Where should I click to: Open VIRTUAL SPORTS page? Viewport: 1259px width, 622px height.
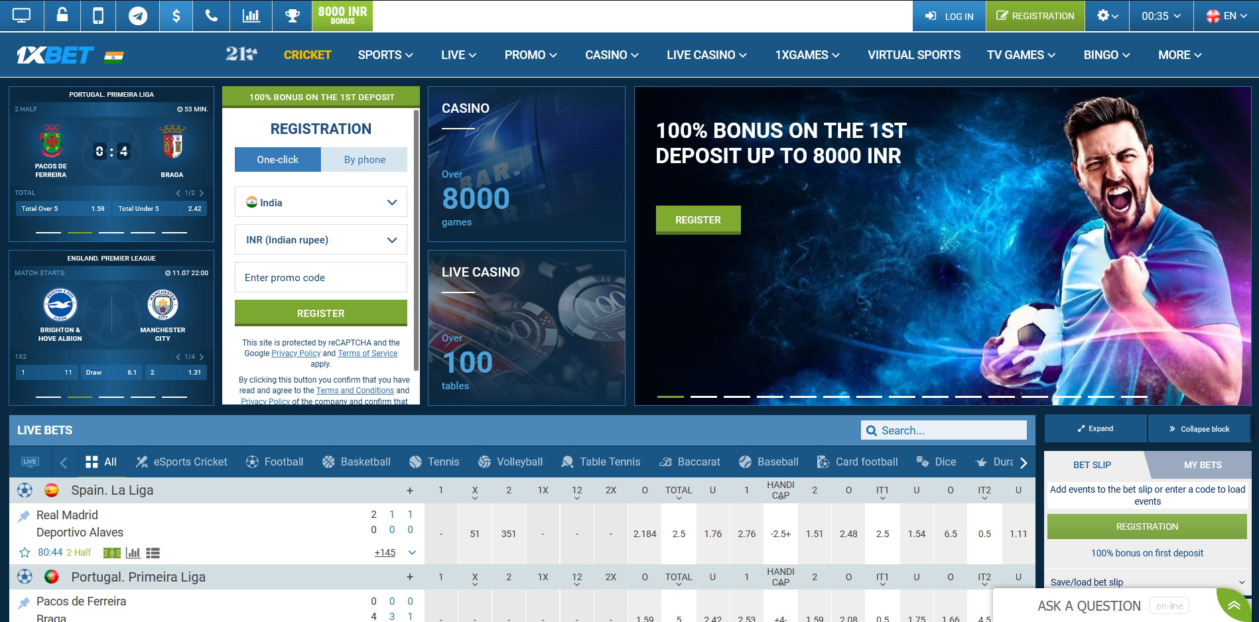(x=914, y=55)
